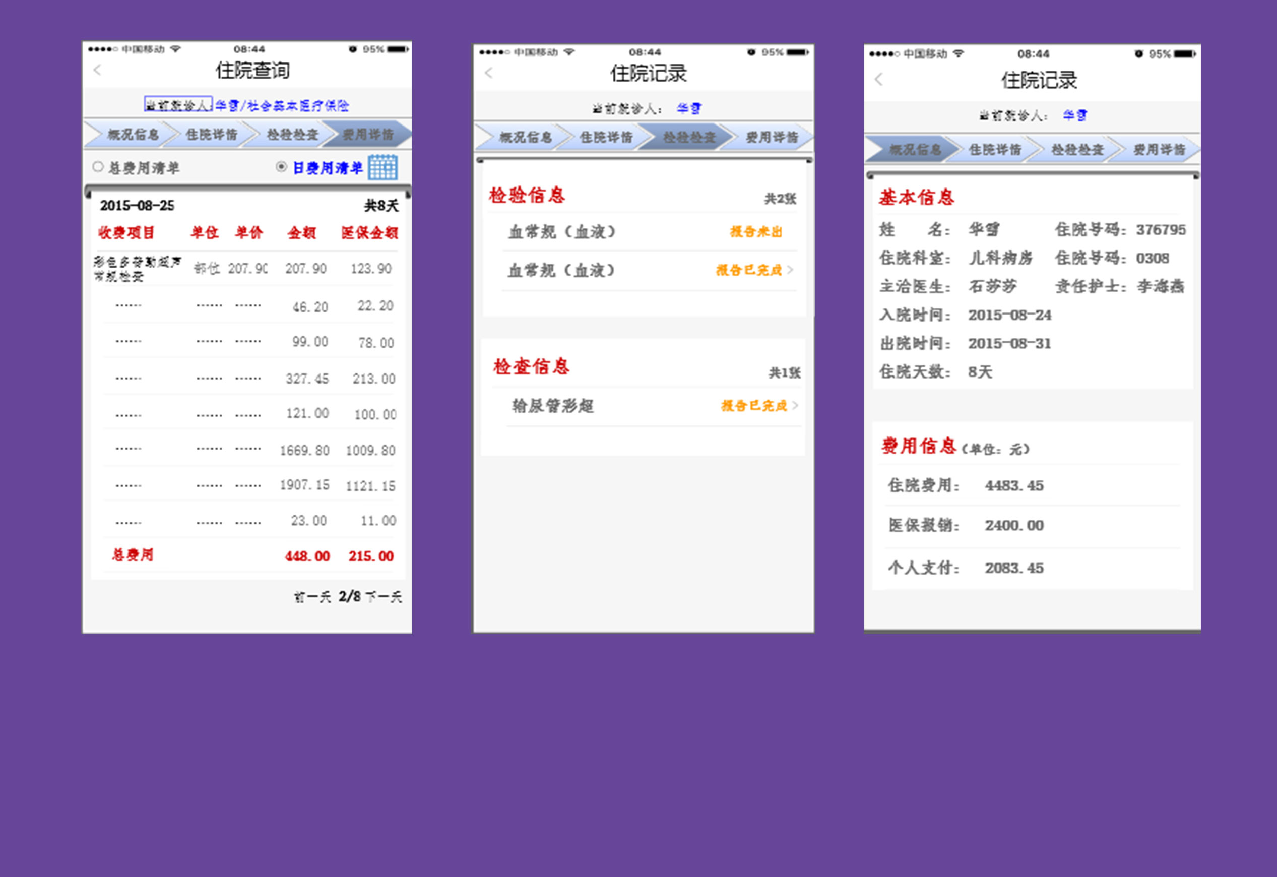Tap back arrow on 住院查询 screen

pos(98,70)
